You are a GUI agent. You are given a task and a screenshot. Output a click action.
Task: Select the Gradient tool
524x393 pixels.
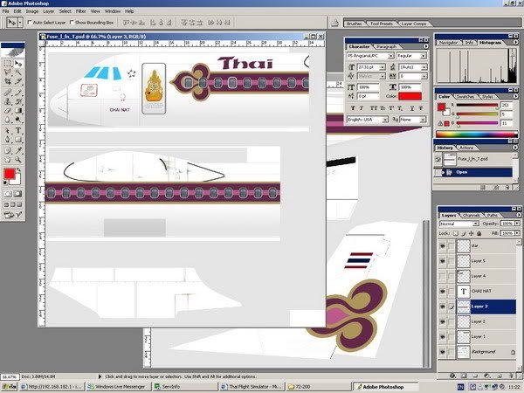point(18,110)
